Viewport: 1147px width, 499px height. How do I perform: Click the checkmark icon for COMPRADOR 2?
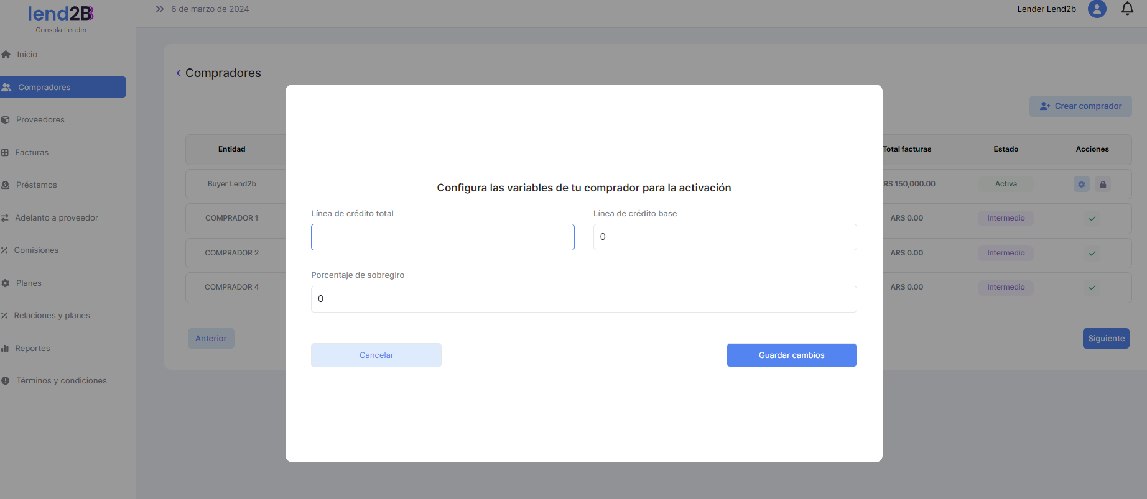1092,254
